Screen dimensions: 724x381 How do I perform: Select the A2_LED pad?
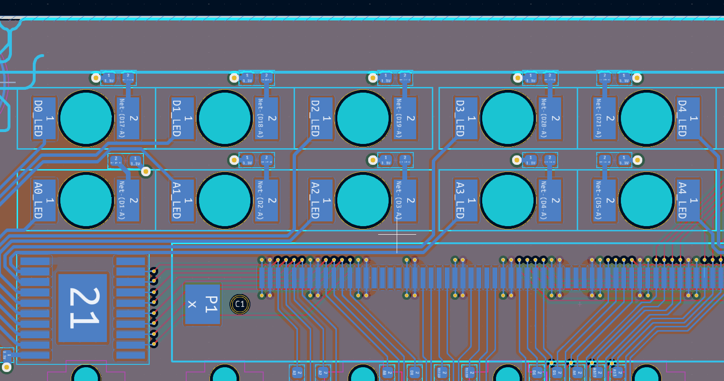[321, 200]
